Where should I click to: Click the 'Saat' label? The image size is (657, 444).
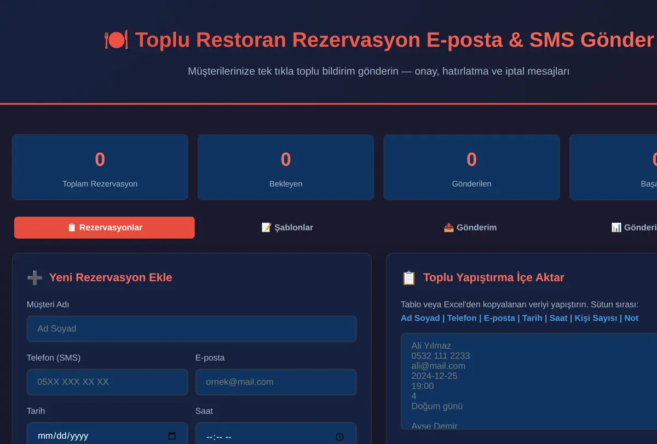(x=204, y=411)
